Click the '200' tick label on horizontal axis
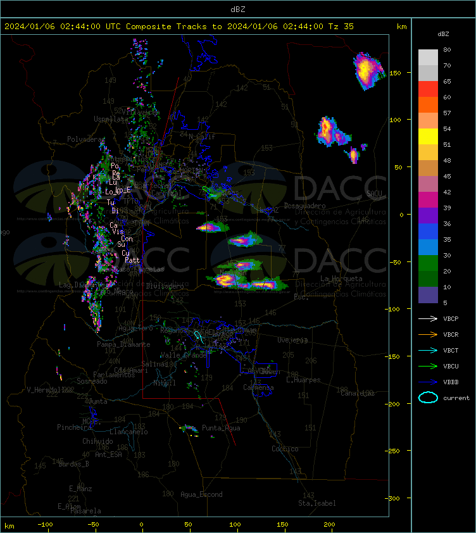The image size is (476, 533). point(329,524)
